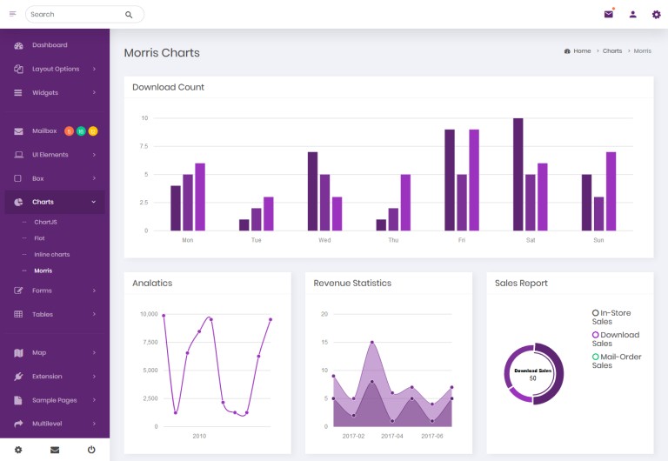Click the Widgets list icon
The width and height of the screenshot is (668, 461).
point(18,93)
